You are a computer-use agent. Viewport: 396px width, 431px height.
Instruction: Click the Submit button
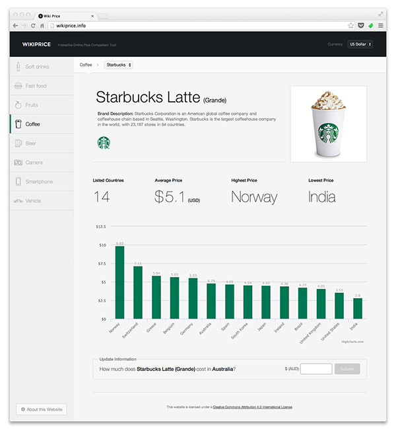347,369
